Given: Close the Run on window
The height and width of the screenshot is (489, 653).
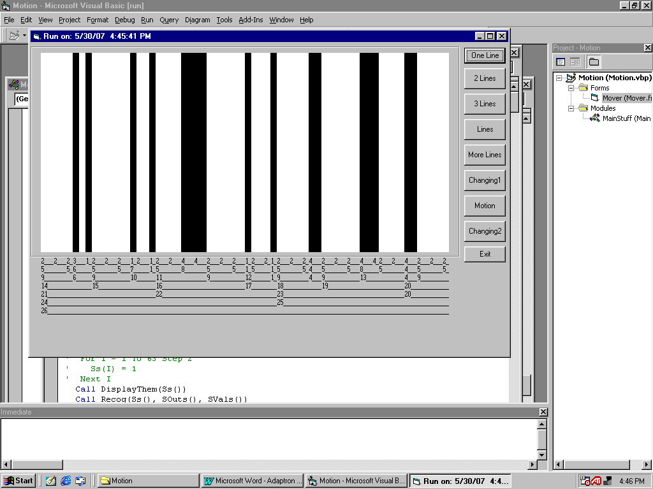Looking at the screenshot, I should click(x=502, y=36).
